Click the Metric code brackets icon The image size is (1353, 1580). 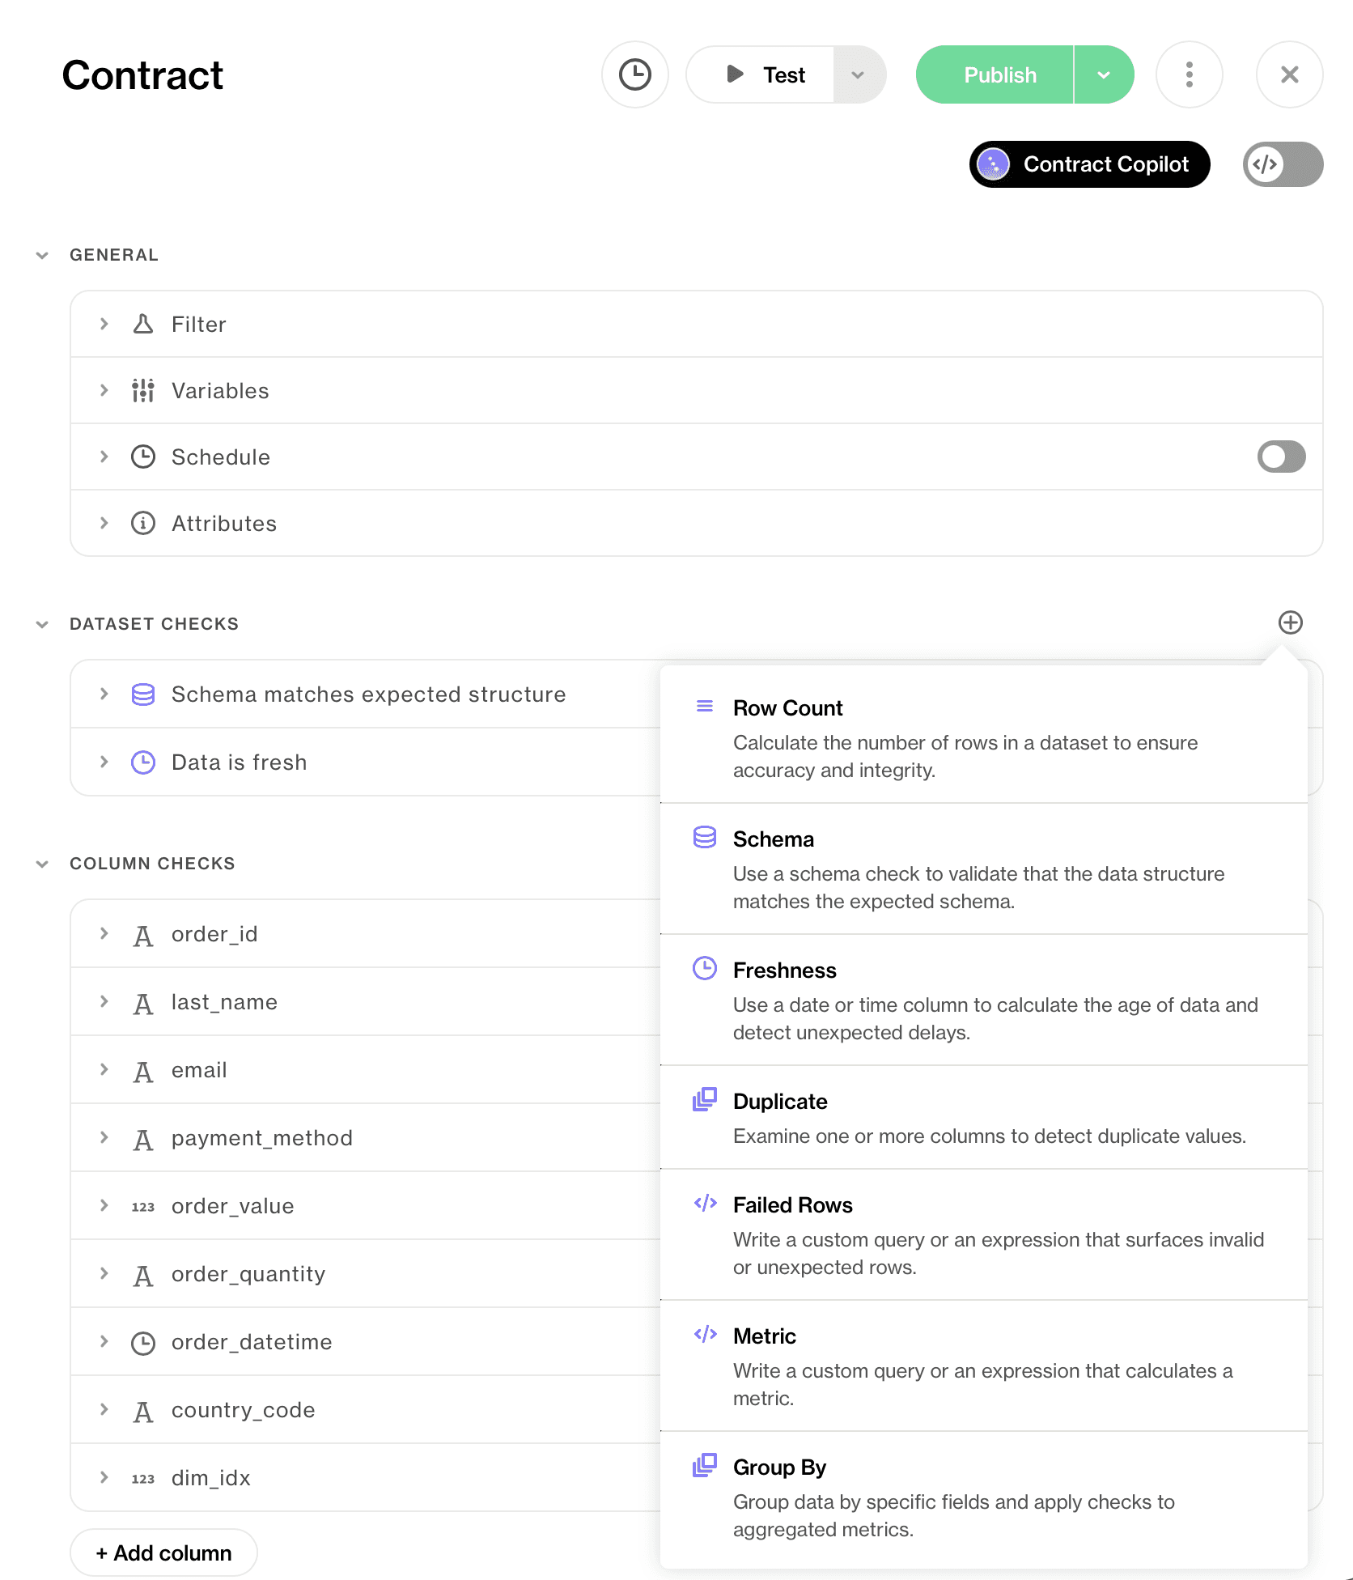coord(705,1334)
